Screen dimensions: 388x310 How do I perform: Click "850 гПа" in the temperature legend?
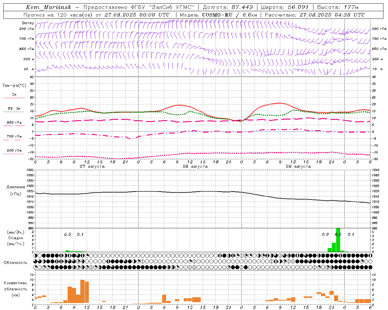(14, 122)
